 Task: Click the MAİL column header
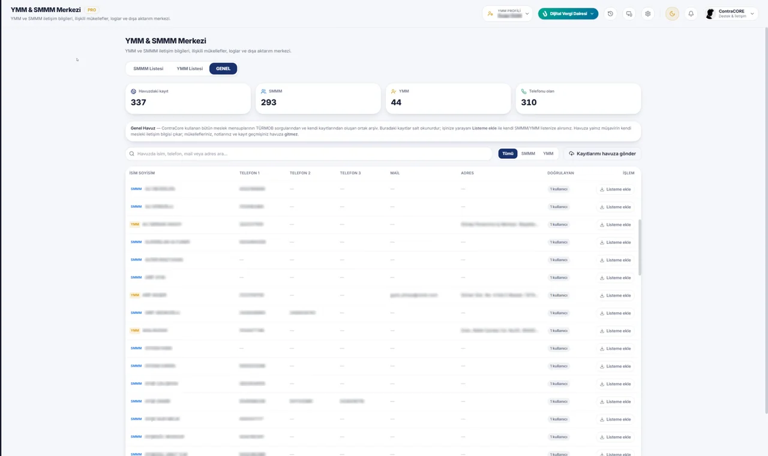pyautogui.click(x=395, y=173)
